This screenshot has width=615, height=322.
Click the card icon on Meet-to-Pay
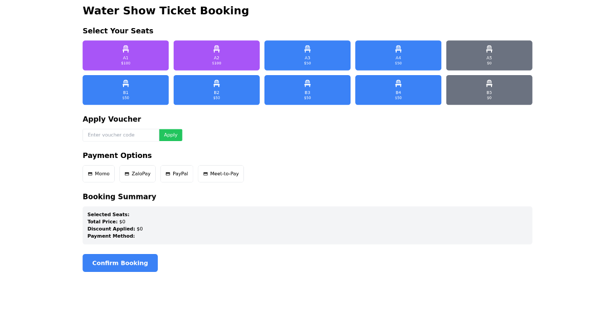point(204,173)
